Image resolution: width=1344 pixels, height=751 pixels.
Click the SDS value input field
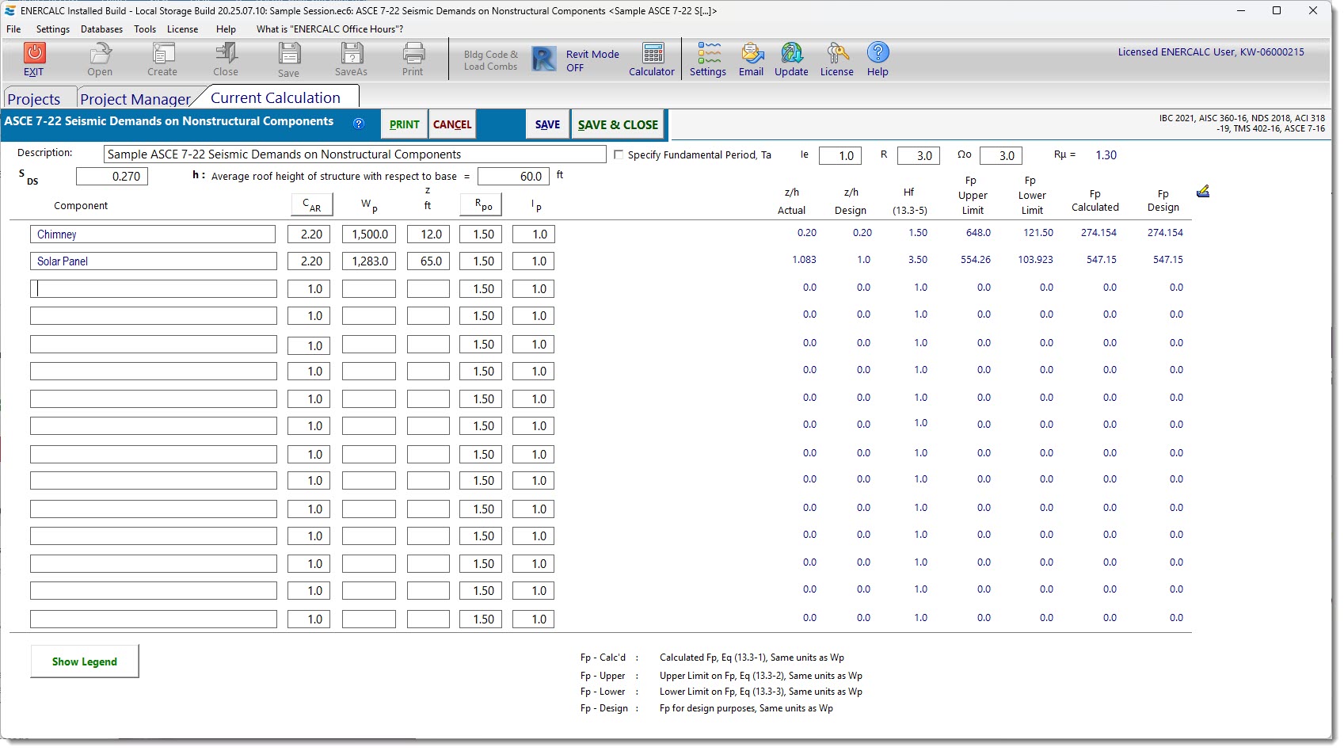coord(112,177)
